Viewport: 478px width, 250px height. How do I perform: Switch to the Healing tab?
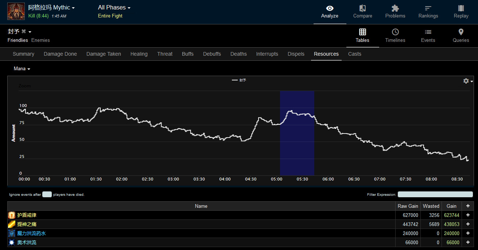[x=139, y=54]
